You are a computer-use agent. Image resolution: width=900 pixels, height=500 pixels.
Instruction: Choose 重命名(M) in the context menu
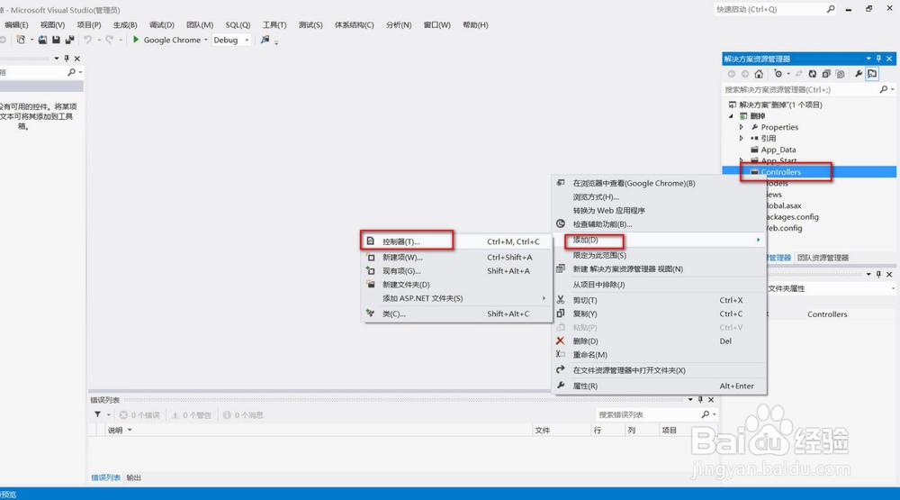coord(659,355)
